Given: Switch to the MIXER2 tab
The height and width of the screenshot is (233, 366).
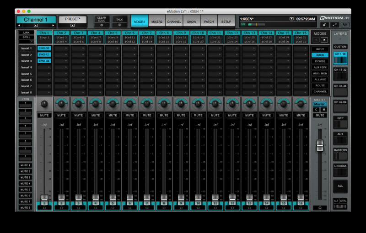Looking at the screenshot, I should 157,21.
